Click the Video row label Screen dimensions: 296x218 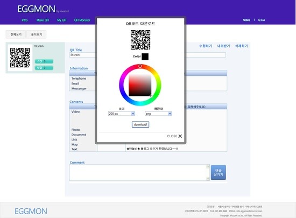75,112
